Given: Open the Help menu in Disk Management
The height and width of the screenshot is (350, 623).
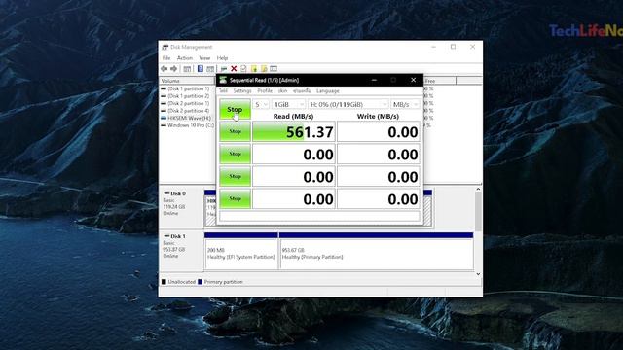Looking at the screenshot, I should 222,58.
